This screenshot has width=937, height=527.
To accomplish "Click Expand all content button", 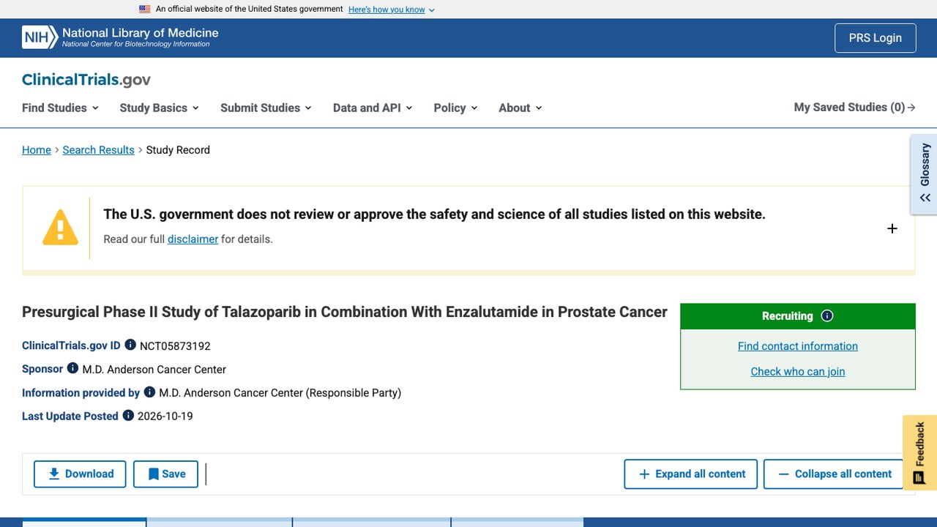I will coord(692,474).
